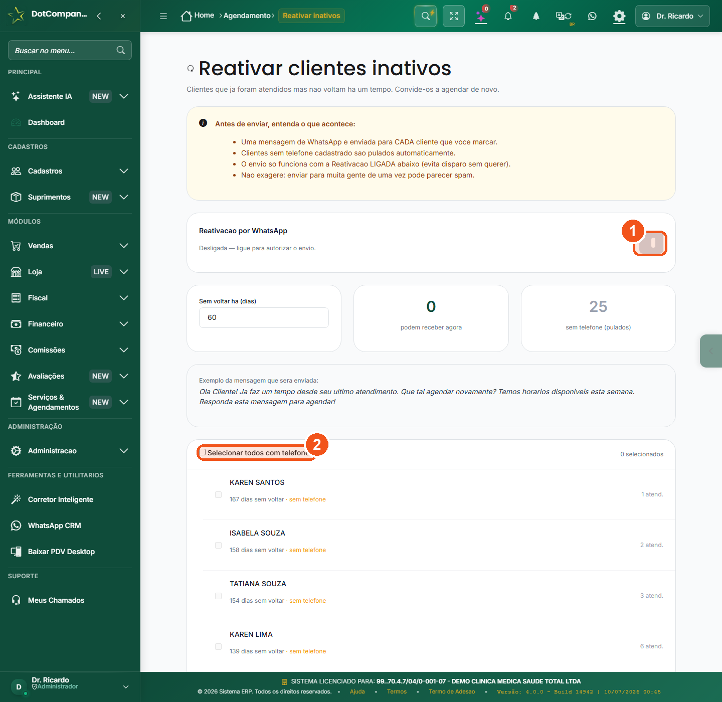
Task: Click the Agendamento breadcrumb link
Action: (247, 16)
